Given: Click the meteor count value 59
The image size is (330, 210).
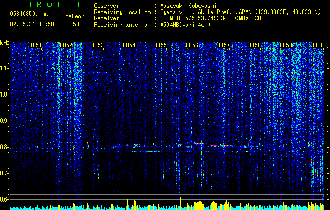Looking at the screenshot, I should point(76,24).
